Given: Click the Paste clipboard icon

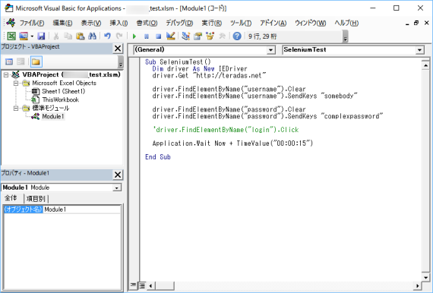Looking at the screenshot, I should (x=80, y=36).
